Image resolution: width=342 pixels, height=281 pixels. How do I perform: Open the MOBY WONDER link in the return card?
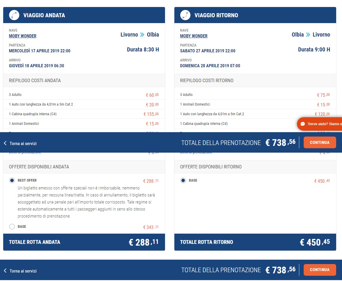tap(194, 36)
